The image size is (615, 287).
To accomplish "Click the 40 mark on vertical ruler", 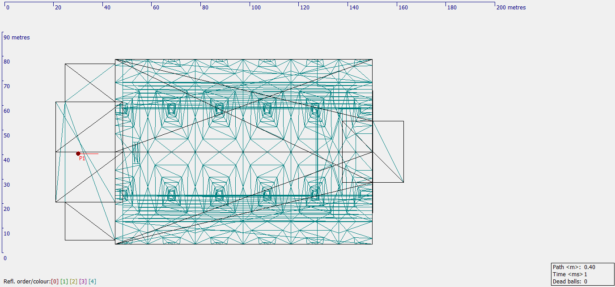I will tap(7, 160).
